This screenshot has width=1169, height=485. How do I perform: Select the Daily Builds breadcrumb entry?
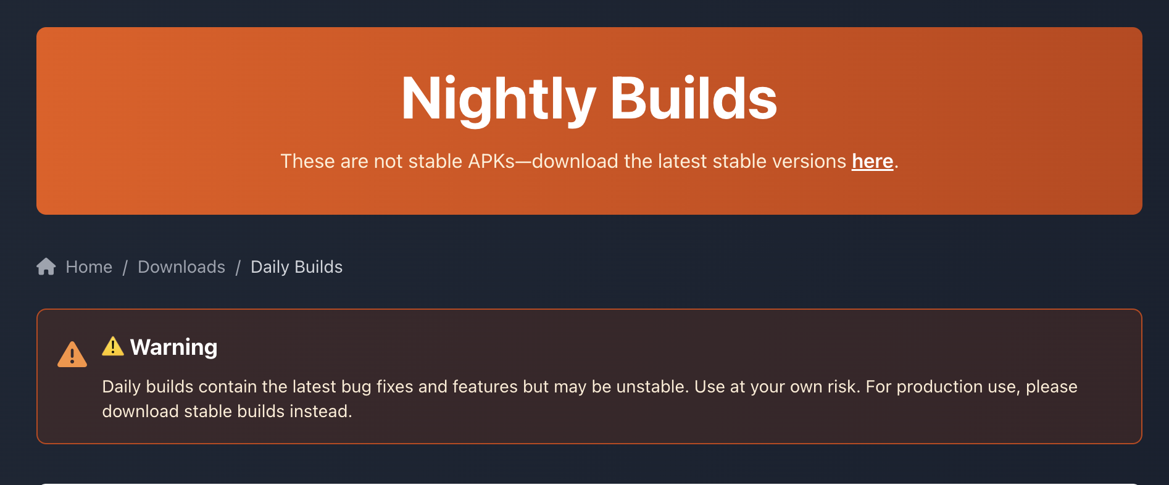click(x=296, y=267)
